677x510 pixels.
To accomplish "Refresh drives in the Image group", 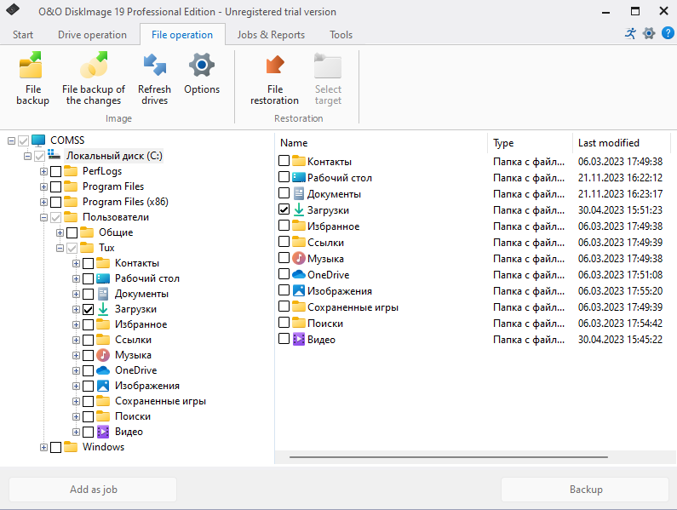I will coord(154,78).
